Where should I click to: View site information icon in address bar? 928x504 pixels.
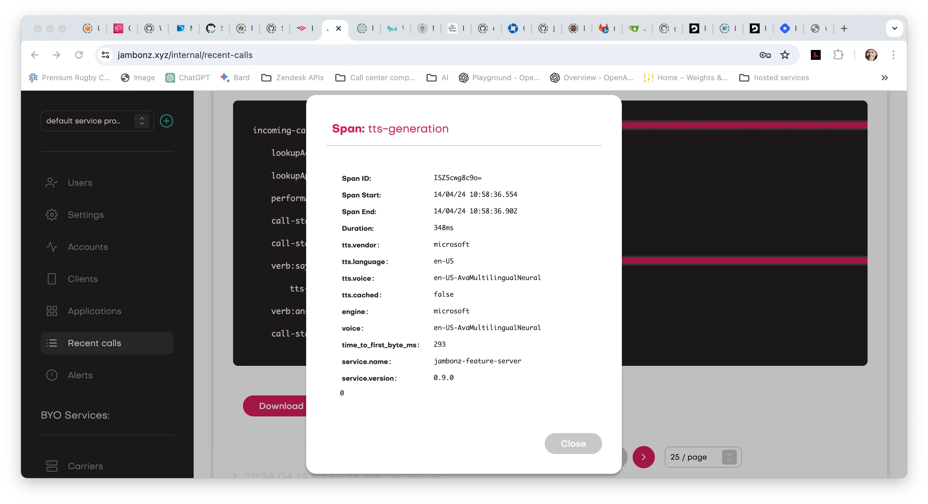click(x=105, y=55)
